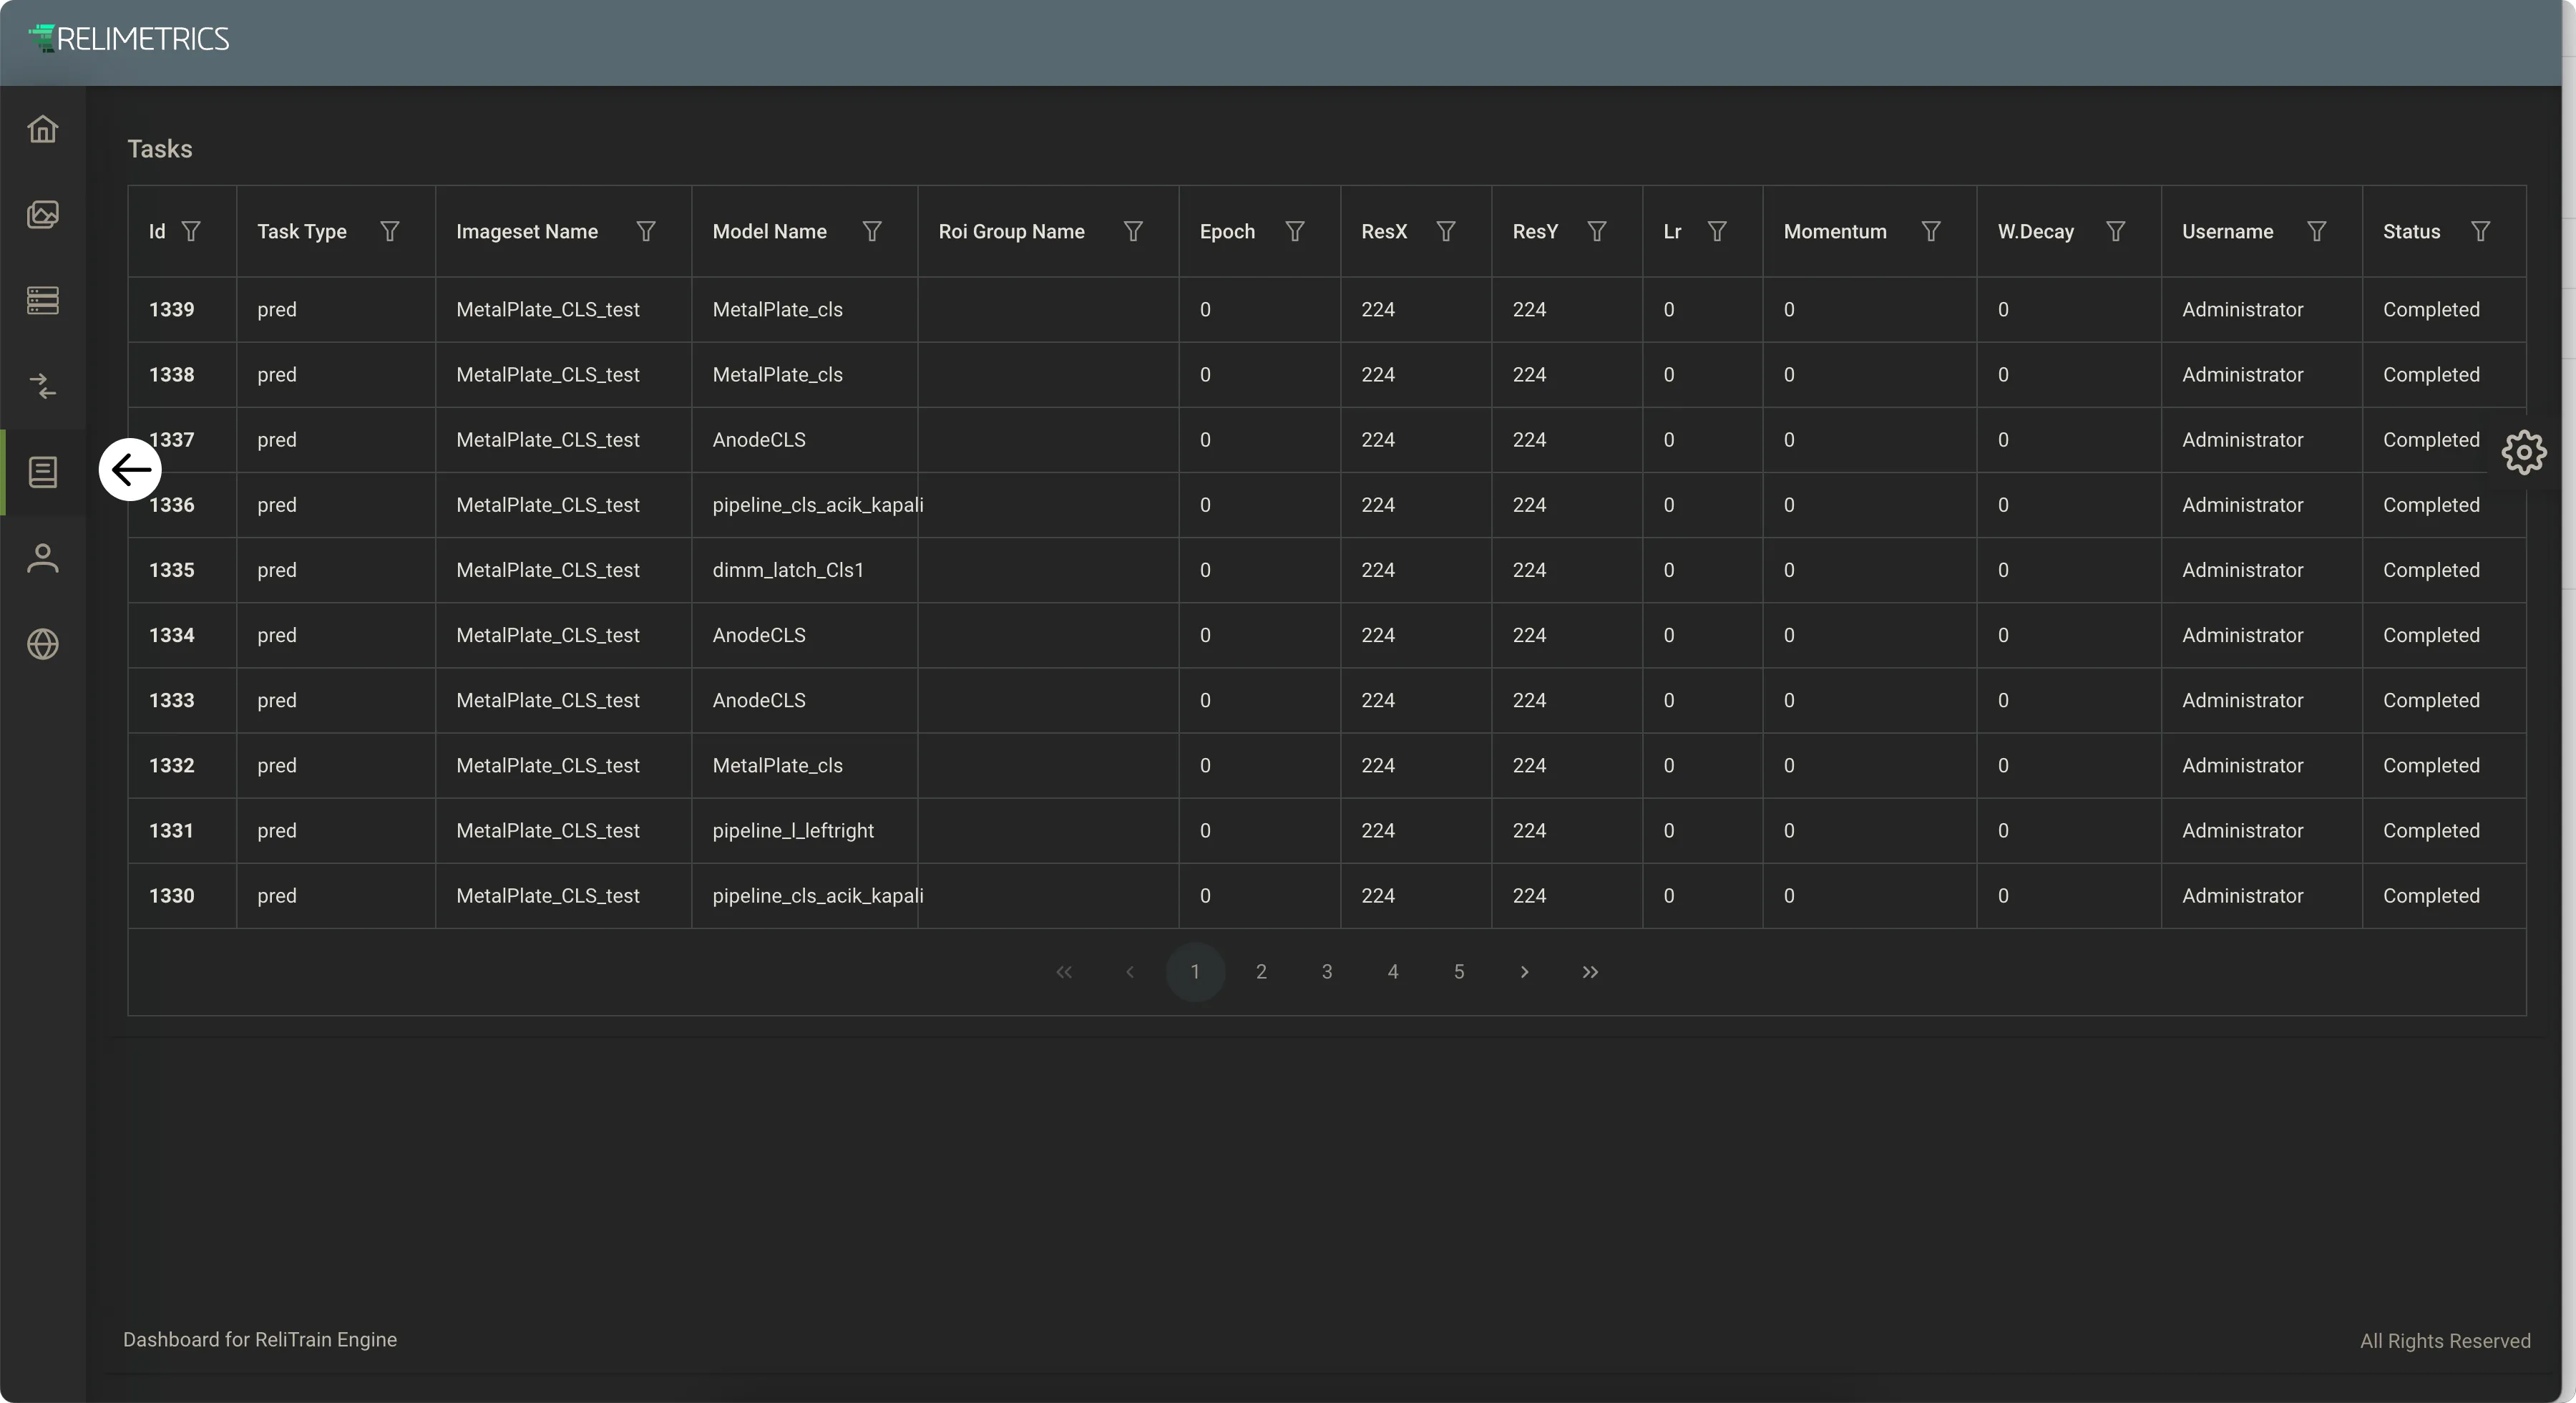Sort by Id column header
The width and height of the screenshot is (2576, 1403).
157,231
